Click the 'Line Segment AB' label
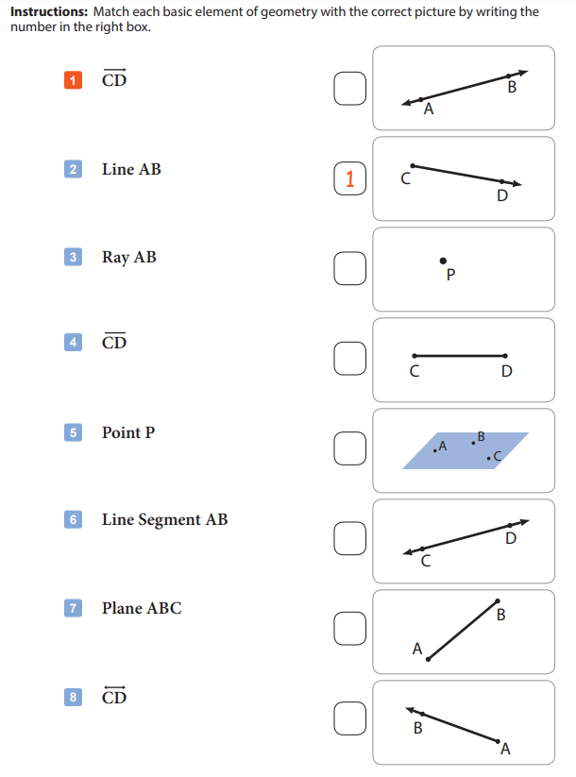576x777 pixels. point(164,520)
